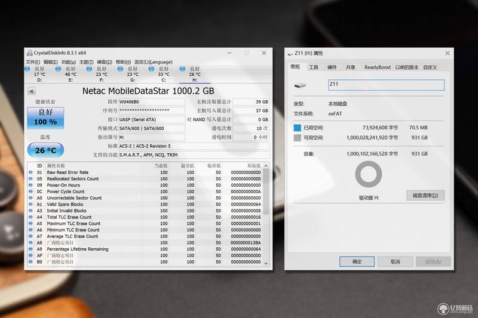Open the 硬盘(D) menu
Viewport: 478px width, 318px height.
pos(105,62)
